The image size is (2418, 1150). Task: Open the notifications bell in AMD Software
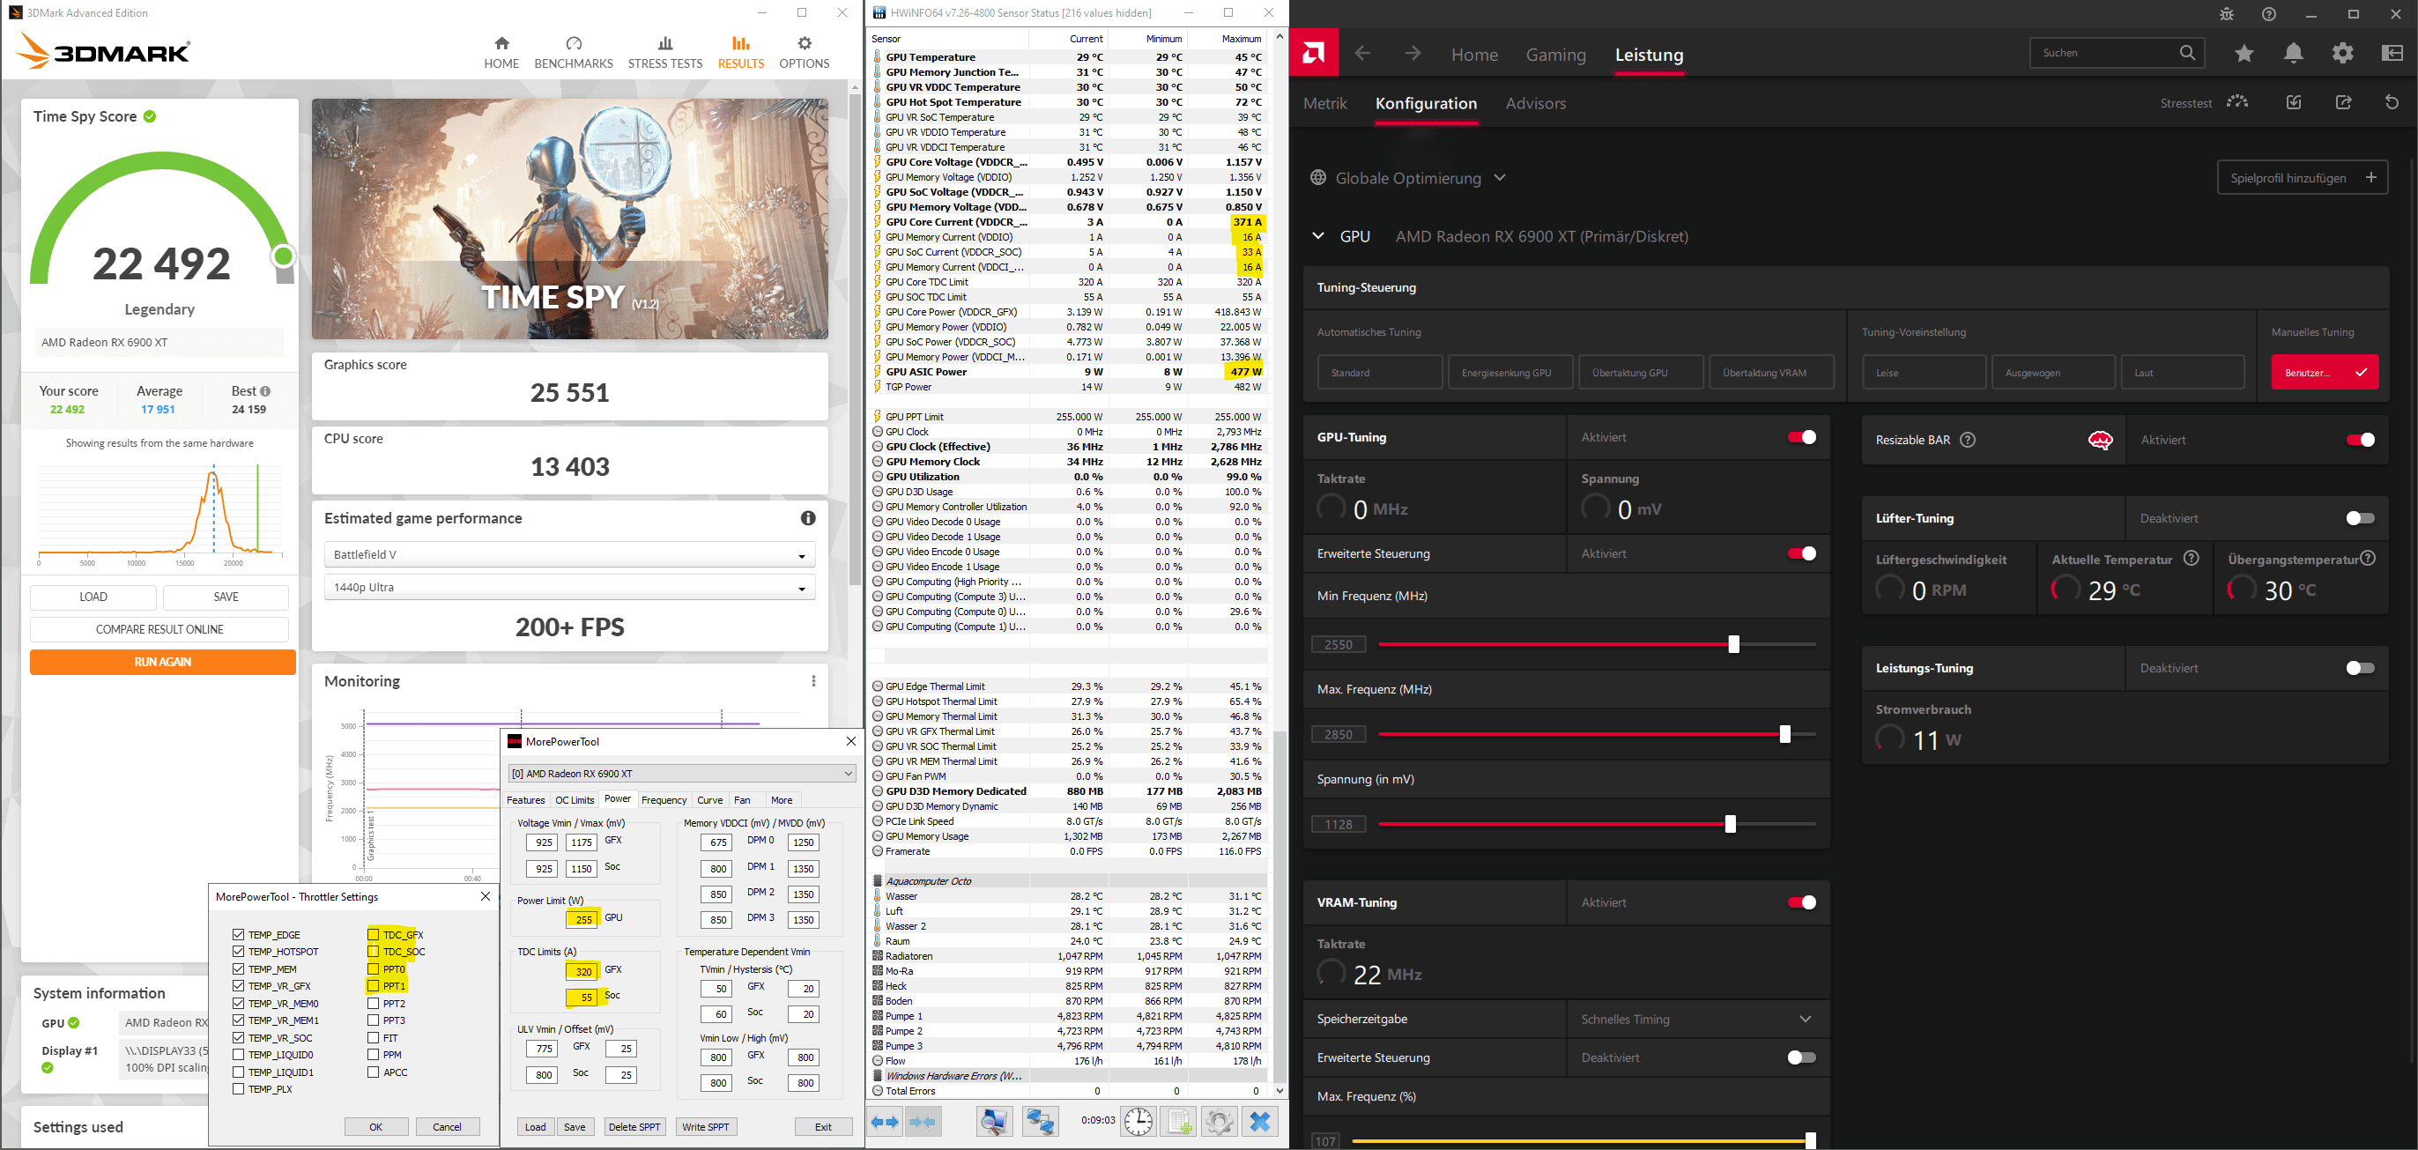pyautogui.click(x=2293, y=54)
